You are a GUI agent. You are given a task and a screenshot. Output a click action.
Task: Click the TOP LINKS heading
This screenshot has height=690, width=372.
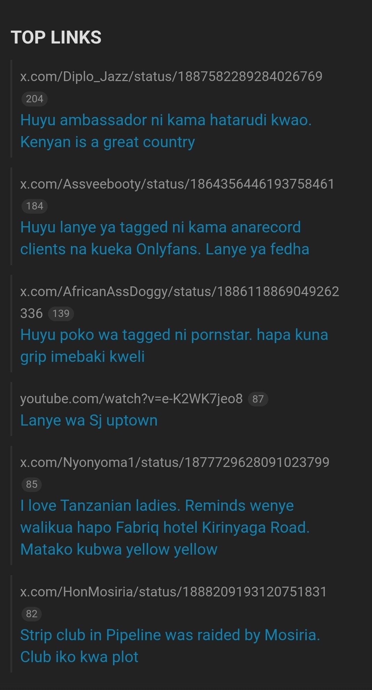tap(56, 37)
